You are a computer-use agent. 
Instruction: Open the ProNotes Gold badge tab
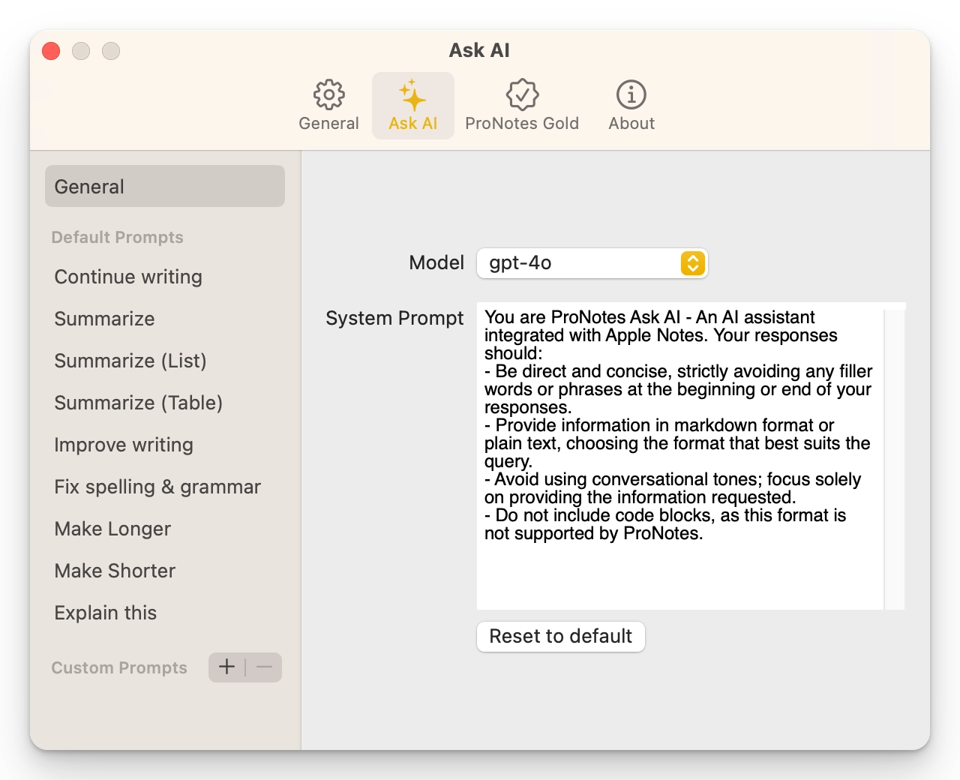(521, 106)
